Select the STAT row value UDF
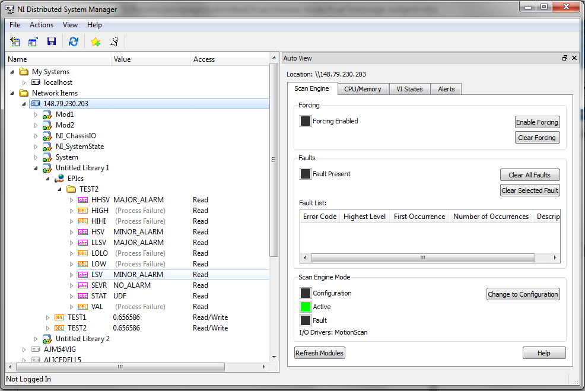 point(120,296)
